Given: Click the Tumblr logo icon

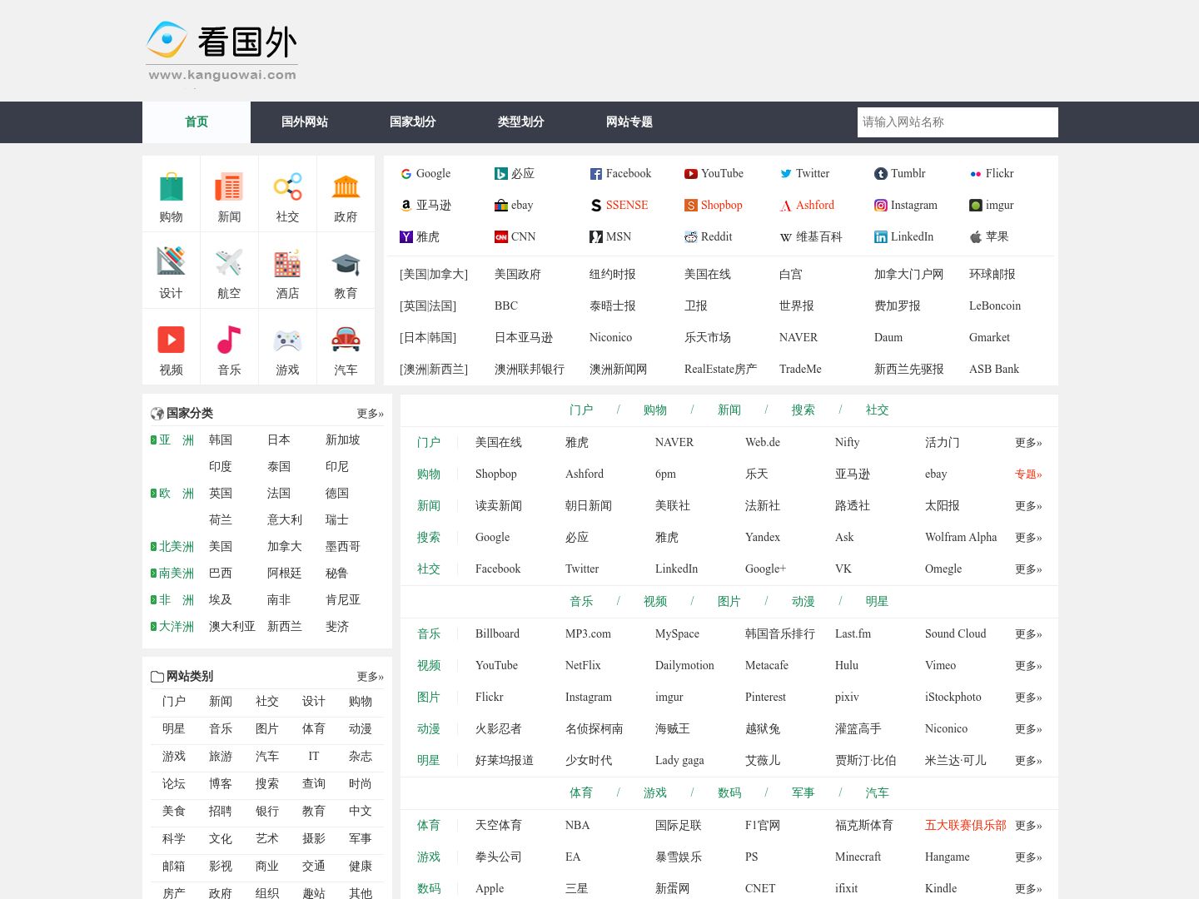Looking at the screenshot, I should click(881, 174).
